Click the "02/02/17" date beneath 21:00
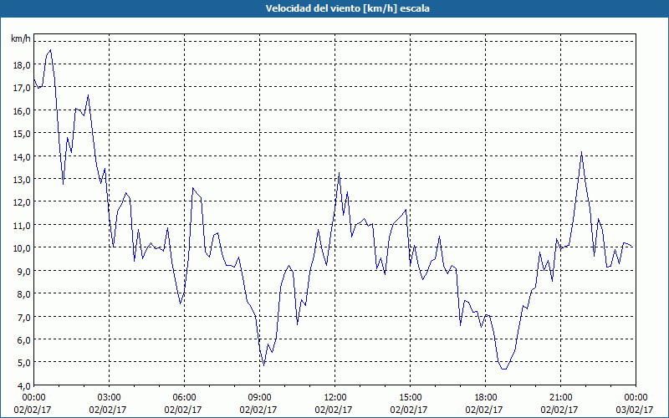 (559, 410)
